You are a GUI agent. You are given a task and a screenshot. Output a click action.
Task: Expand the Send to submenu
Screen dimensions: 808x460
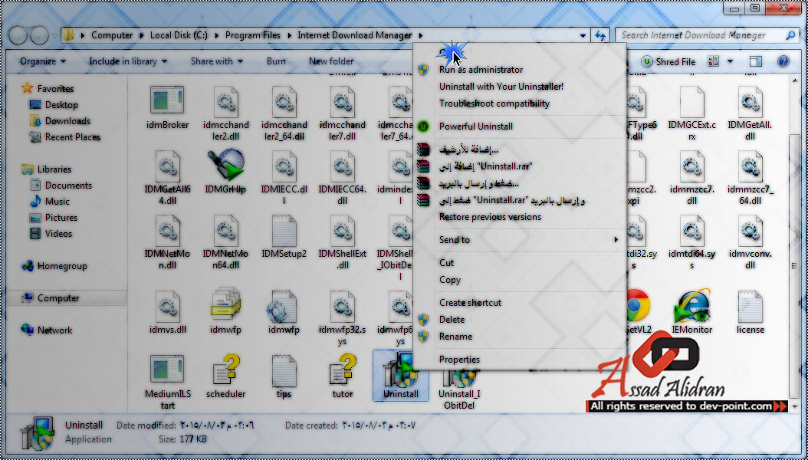[520, 239]
